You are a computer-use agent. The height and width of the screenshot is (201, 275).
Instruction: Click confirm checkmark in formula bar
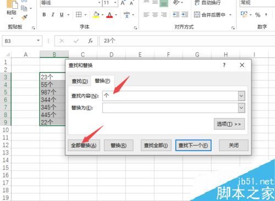[x=76, y=41]
